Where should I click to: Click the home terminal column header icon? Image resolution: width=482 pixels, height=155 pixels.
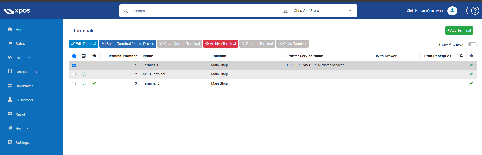[94, 56]
